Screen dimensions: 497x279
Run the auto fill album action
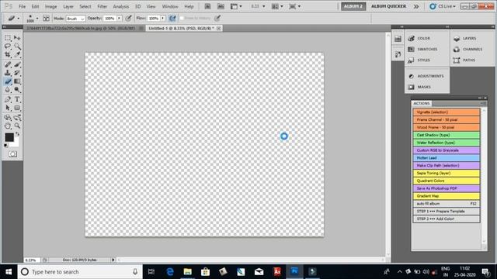447,203
